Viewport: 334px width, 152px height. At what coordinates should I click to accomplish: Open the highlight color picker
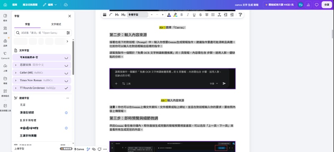175,15
